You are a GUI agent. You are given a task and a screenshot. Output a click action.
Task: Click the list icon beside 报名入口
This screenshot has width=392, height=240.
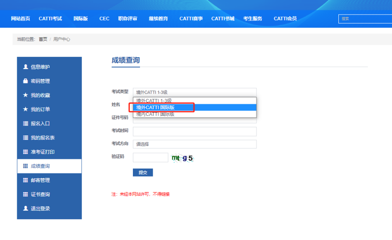coord(26,123)
